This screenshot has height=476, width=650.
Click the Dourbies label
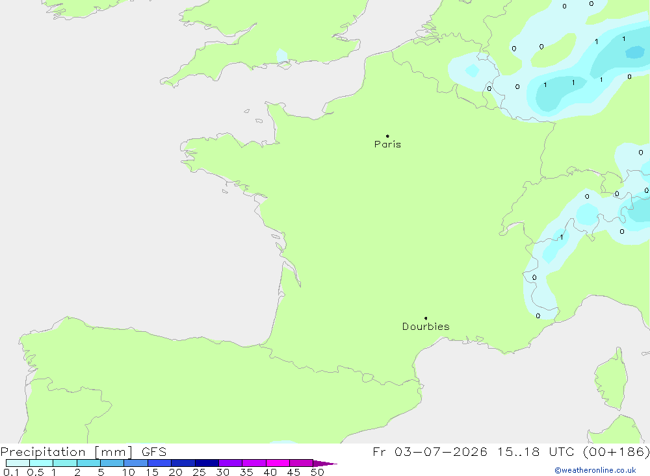(426, 327)
